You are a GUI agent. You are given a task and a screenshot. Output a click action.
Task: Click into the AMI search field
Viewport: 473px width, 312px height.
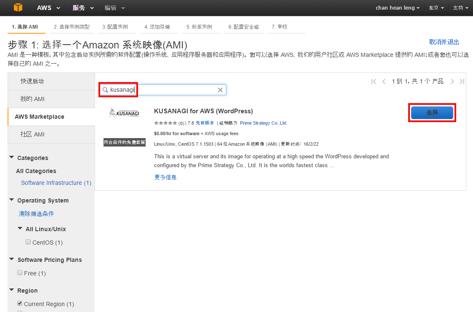163,90
